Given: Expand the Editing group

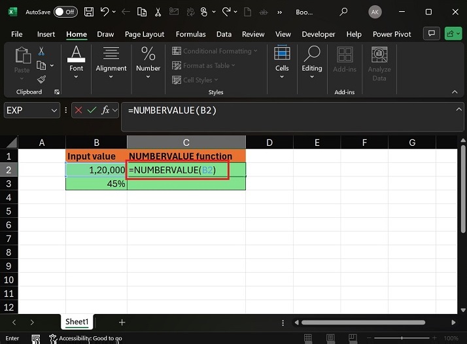Looking at the screenshot, I should [x=312, y=62].
